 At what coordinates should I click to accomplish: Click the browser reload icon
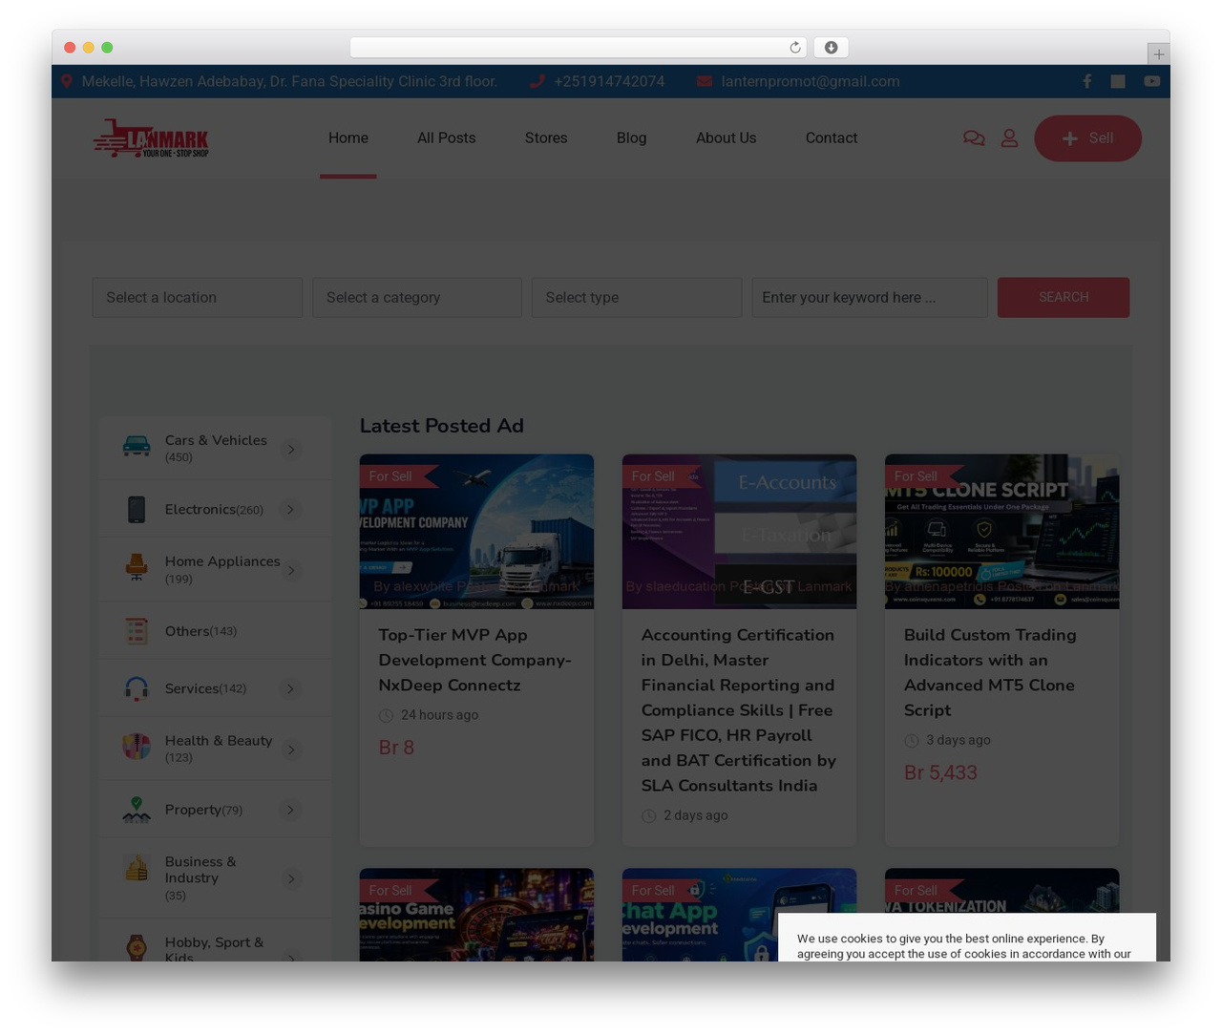[794, 48]
